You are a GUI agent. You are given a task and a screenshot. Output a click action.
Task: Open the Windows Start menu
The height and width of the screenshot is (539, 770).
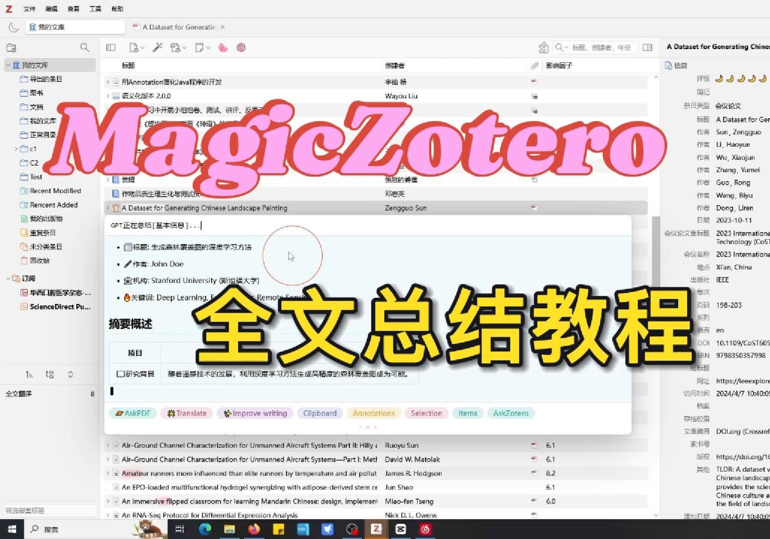(x=12, y=529)
